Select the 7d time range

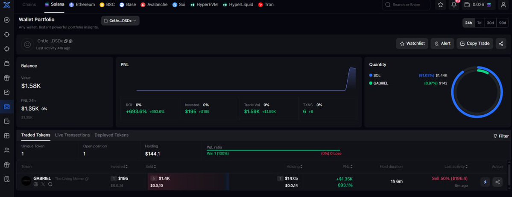tap(480, 23)
